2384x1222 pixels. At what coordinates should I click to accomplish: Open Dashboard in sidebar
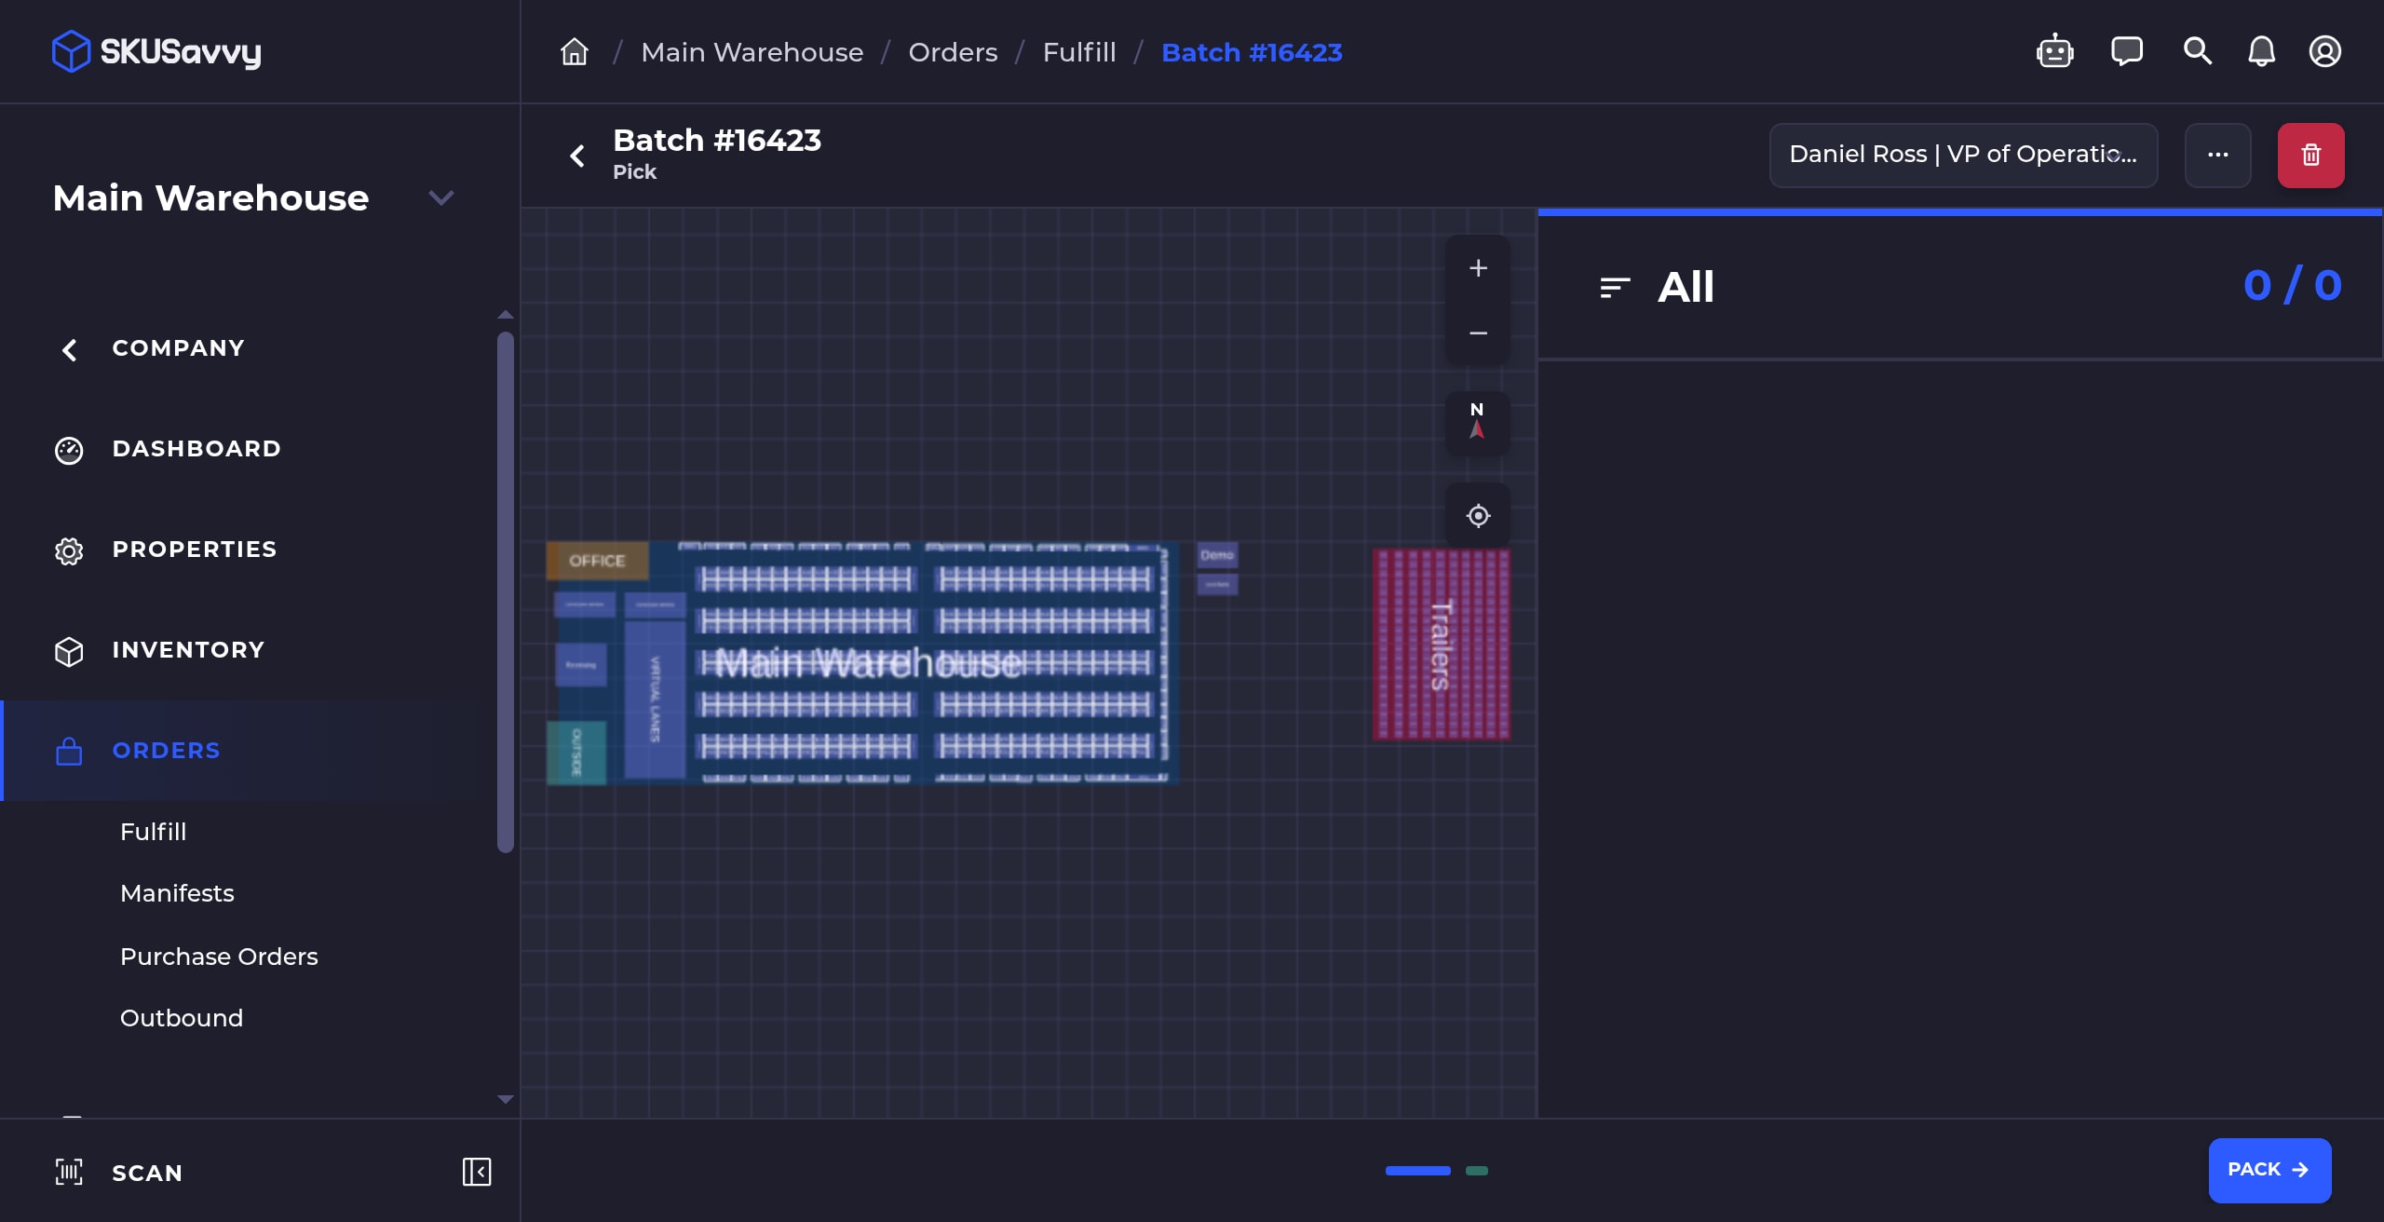(x=196, y=449)
